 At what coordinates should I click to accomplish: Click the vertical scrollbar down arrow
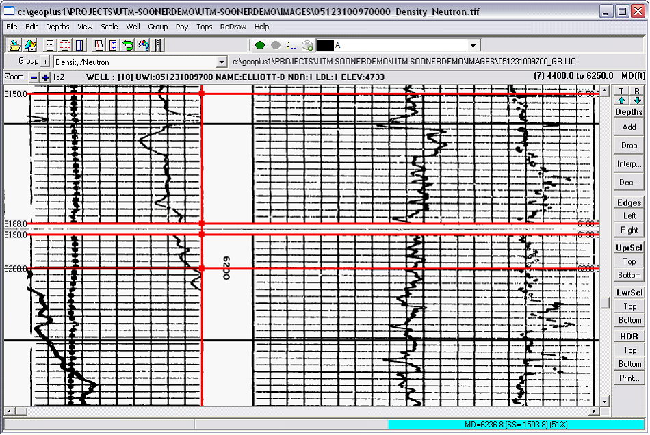coord(605,401)
